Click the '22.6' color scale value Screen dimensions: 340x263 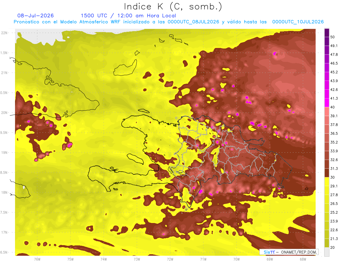coord(334,230)
